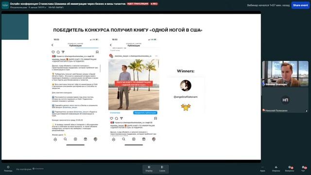Click the Публикации header in left phone
This screenshot has width=311, height=175.
pos(75,46)
